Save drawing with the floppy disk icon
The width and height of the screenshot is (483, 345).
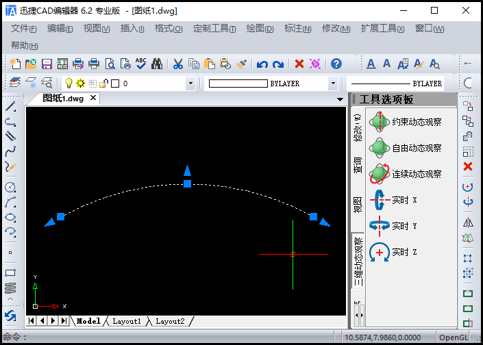[47, 64]
